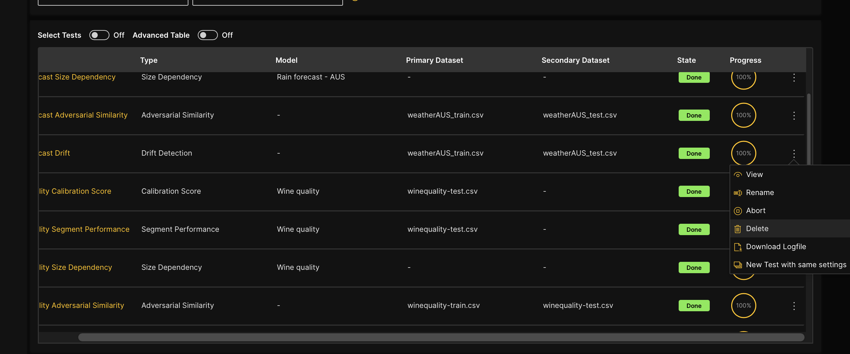Screen dimensions: 850x354
Task: Click the horizontal table scrollbar
Action: (x=441, y=337)
